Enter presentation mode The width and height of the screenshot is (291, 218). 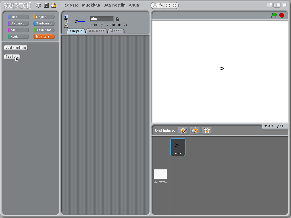[x=284, y=5]
